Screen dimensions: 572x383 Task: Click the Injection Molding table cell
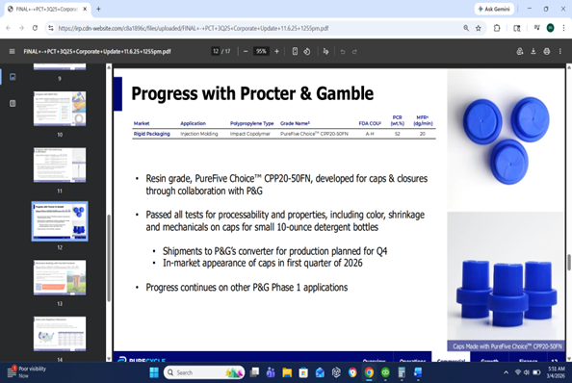(198, 134)
